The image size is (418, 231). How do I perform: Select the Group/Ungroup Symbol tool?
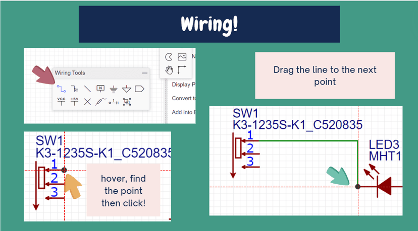(126, 102)
